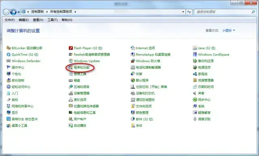Refresh the address bar view
The width and height of the screenshot is (259, 156).
tap(189, 12)
